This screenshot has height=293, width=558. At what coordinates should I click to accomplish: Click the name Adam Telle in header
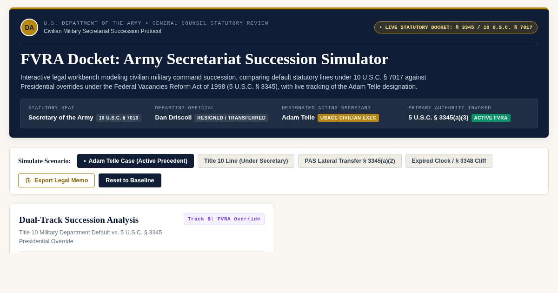point(298,118)
